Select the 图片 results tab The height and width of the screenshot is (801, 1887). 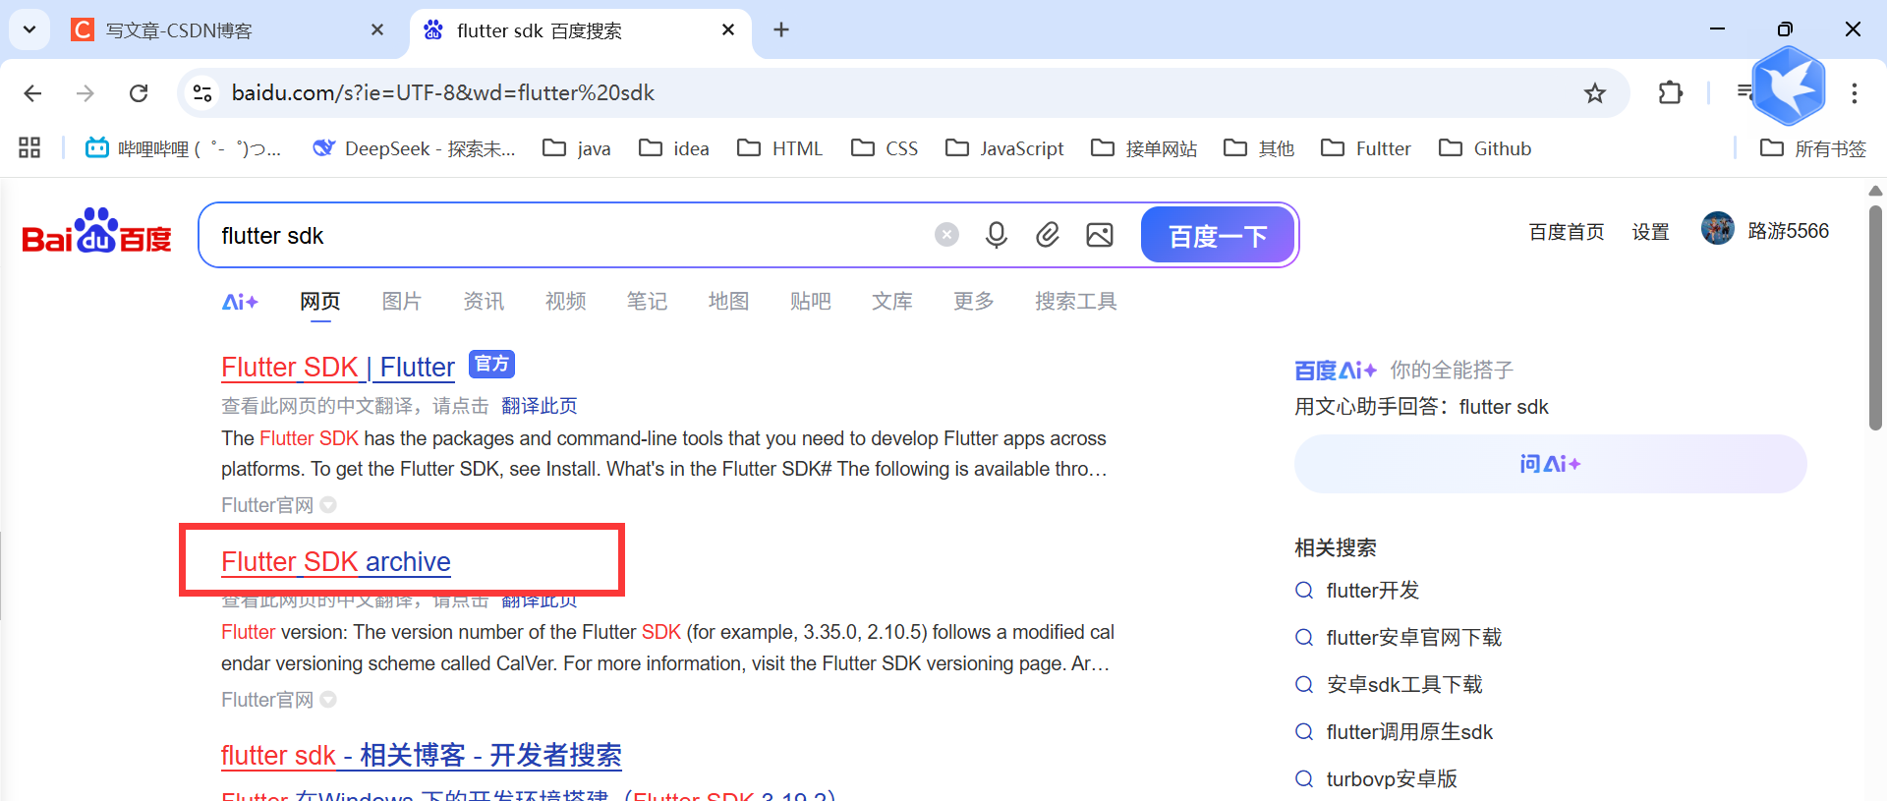402,302
